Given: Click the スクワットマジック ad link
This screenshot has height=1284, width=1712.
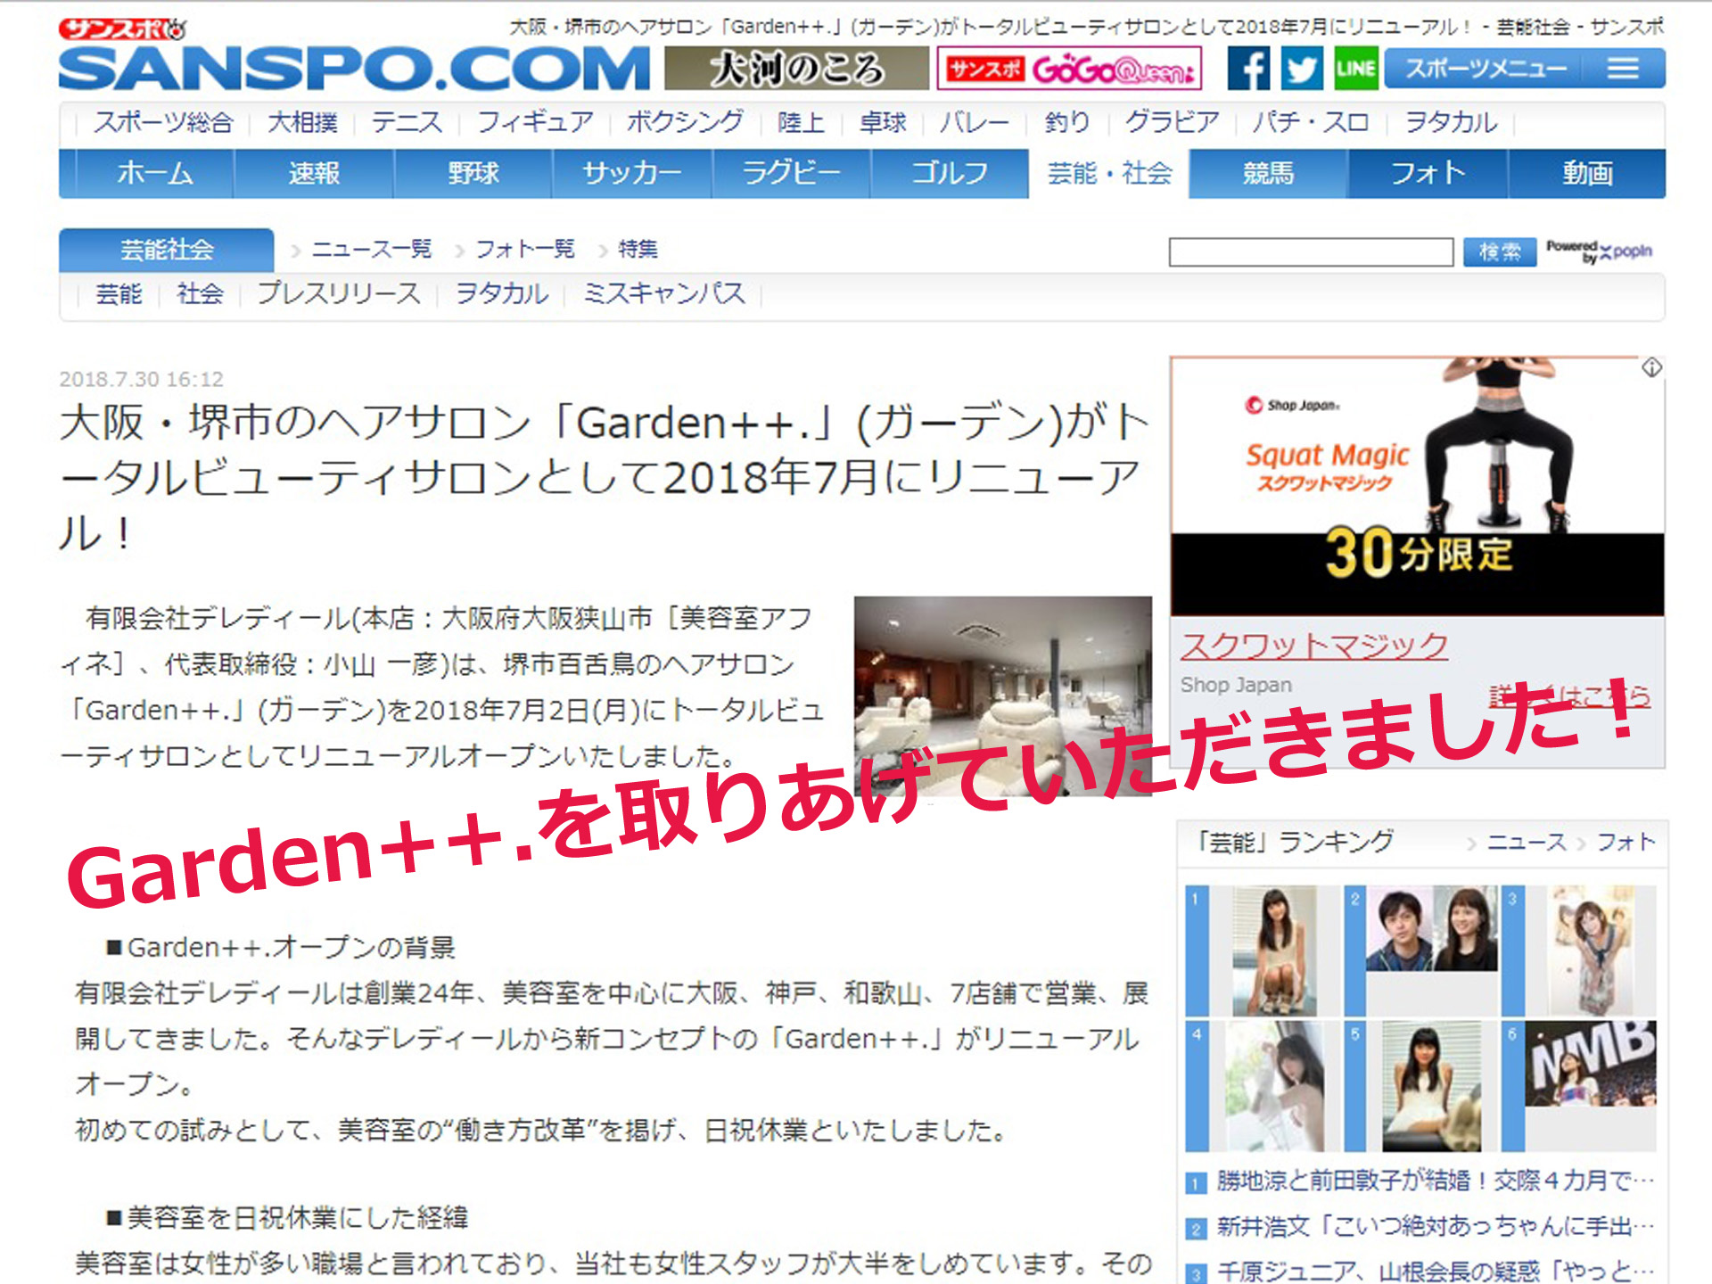Looking at the screenshot, I should (1314, 646).
